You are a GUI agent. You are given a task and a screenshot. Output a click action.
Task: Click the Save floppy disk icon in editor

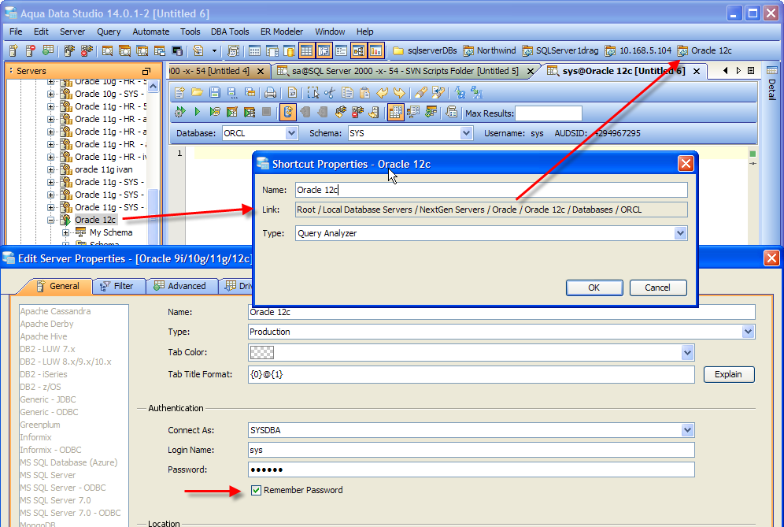pyautogui.click(x=215, y=93)
